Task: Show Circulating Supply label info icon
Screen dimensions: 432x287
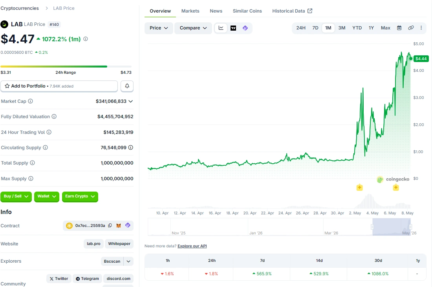Action: point(46,148)
